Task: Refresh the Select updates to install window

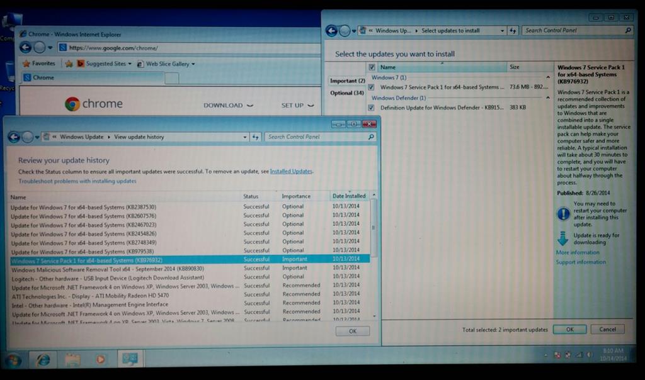Action: (513, 30)
